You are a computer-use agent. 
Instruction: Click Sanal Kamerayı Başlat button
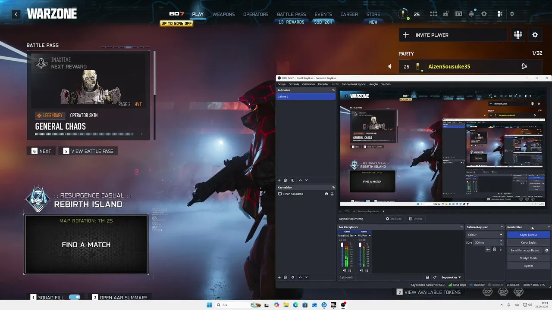click(525, 250)
